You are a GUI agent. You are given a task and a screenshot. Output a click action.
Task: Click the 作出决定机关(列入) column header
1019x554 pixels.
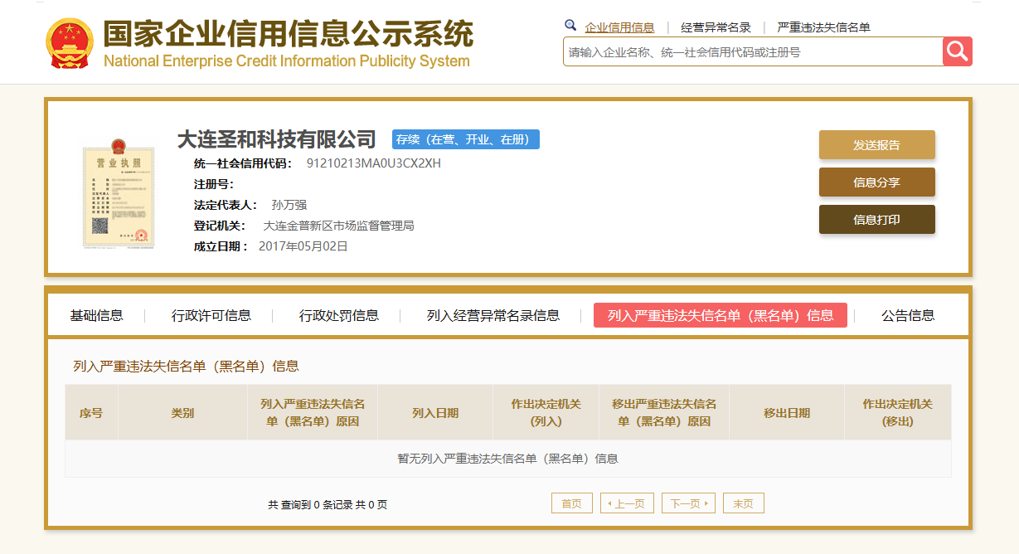tap(546, 412)
